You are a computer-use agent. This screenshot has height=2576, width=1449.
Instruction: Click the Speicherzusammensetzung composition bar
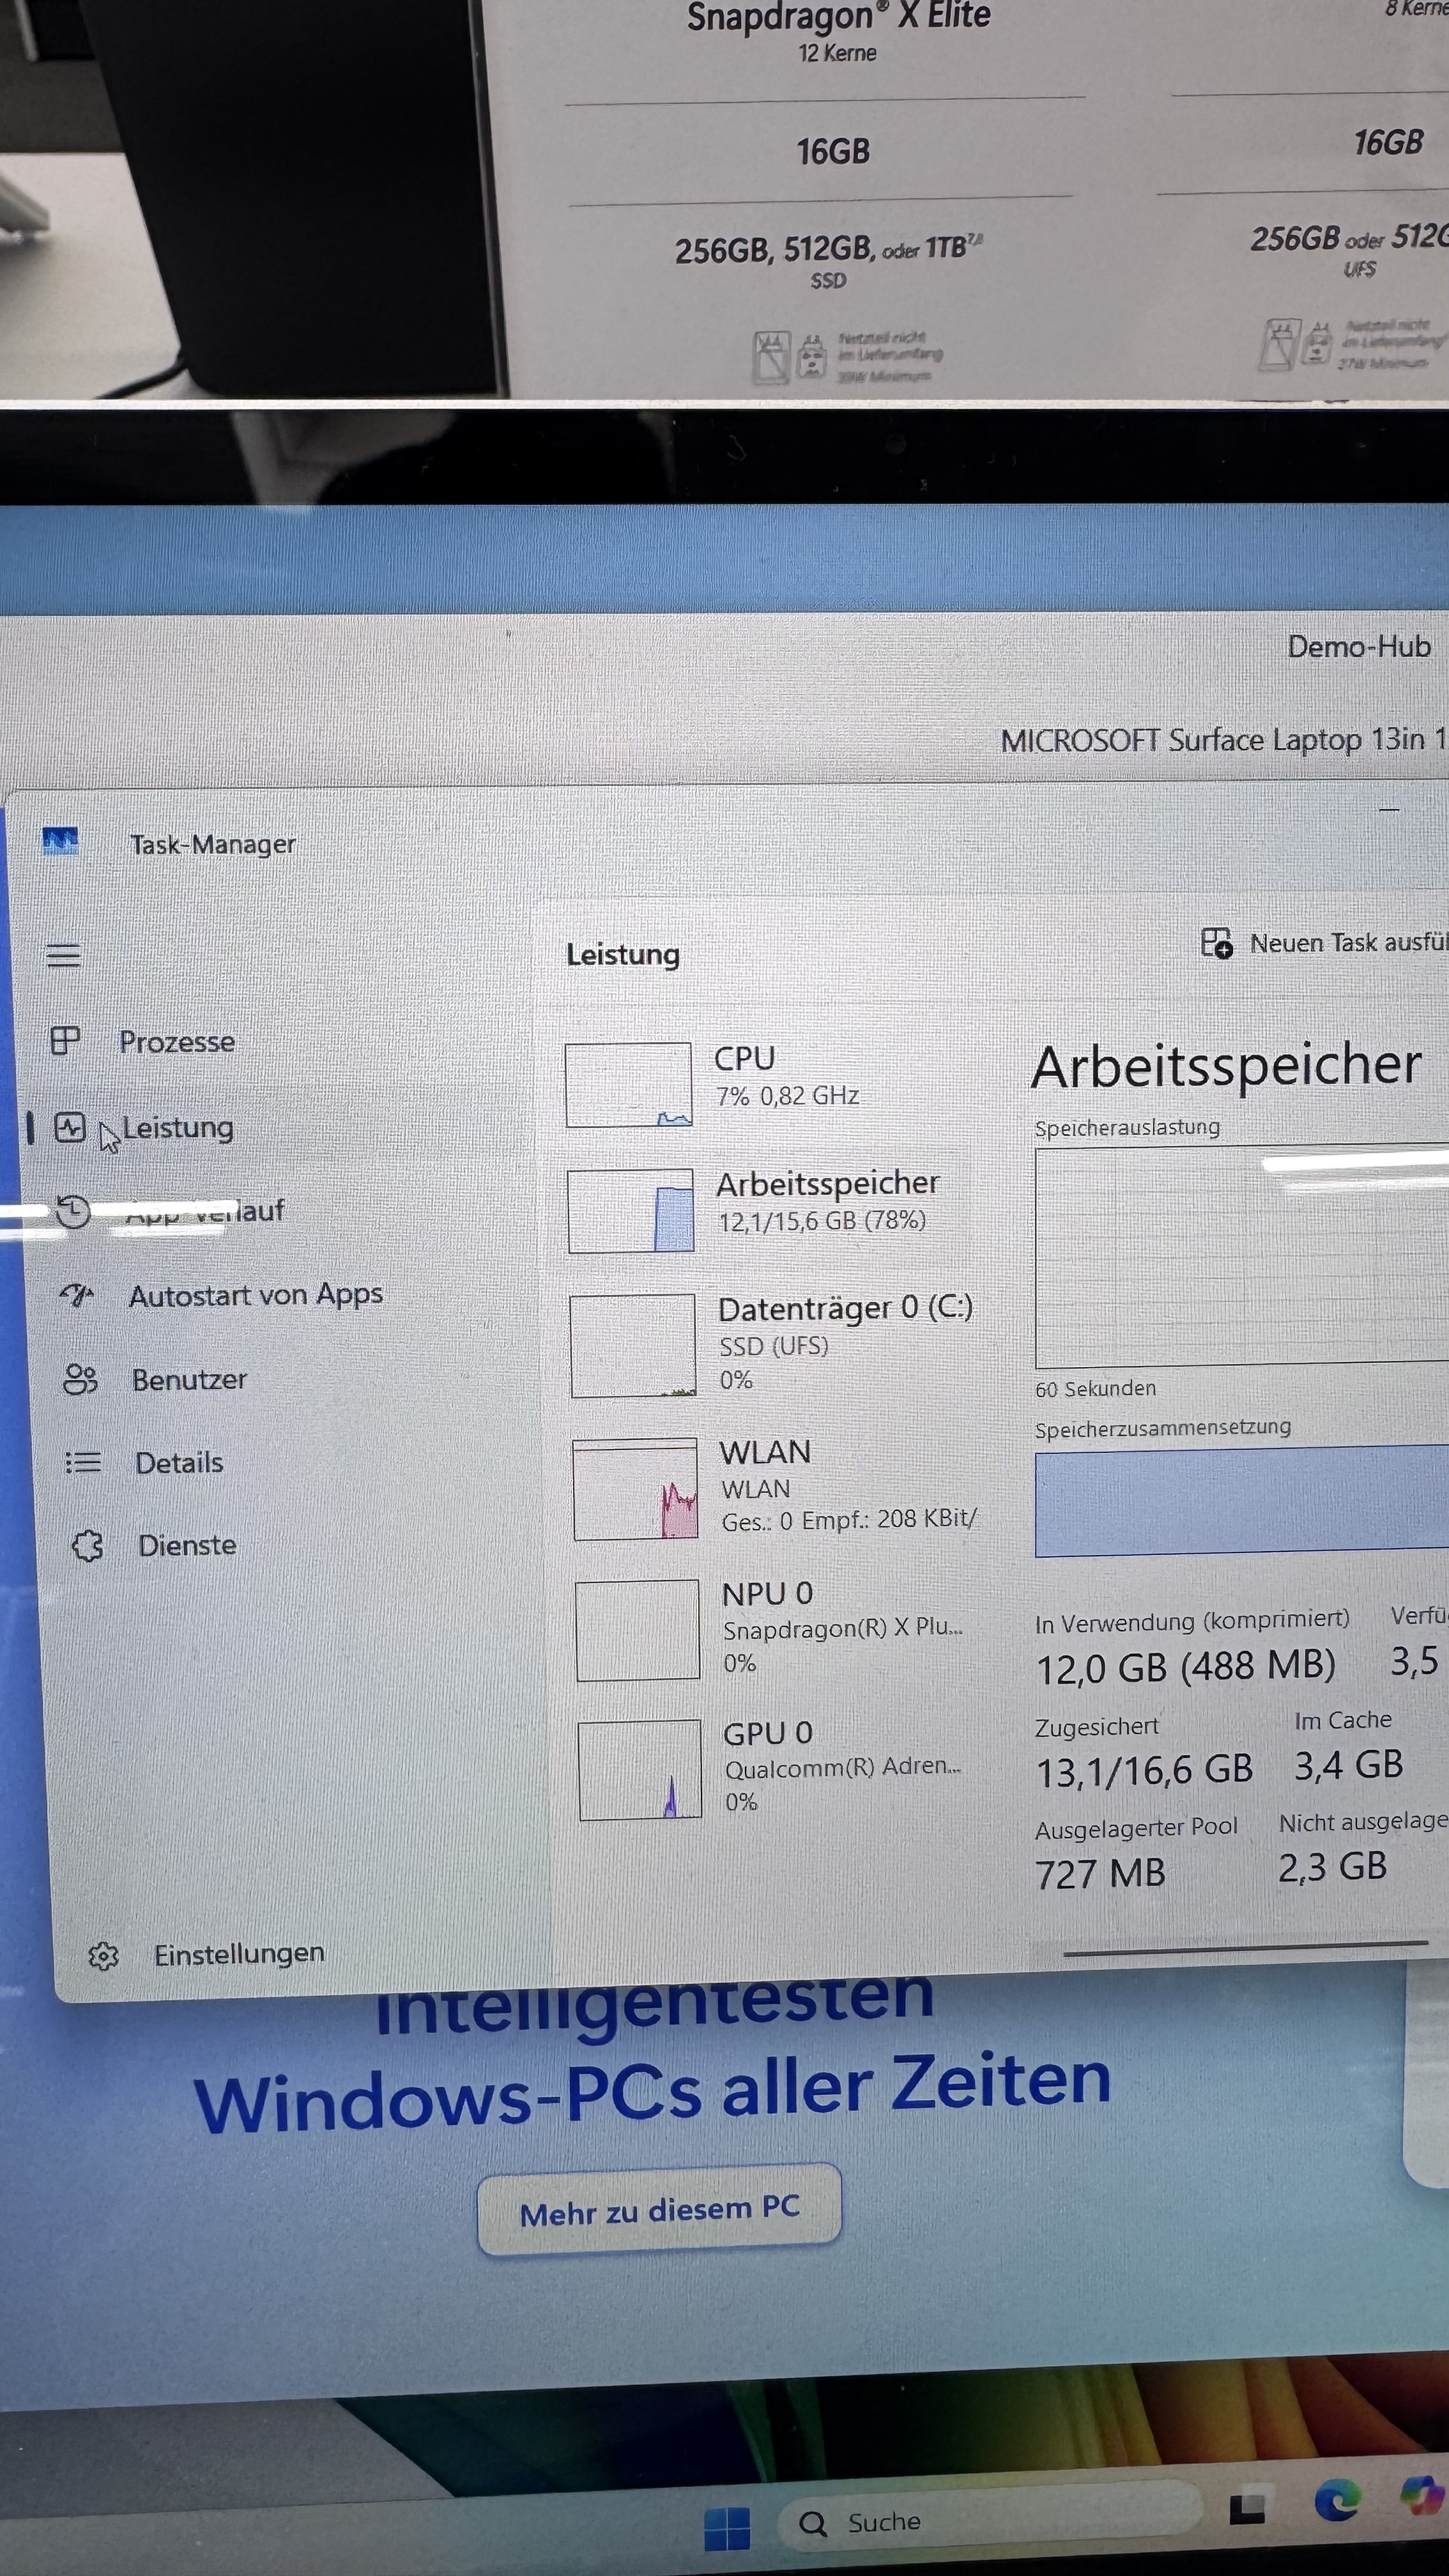point(1242,1501)
